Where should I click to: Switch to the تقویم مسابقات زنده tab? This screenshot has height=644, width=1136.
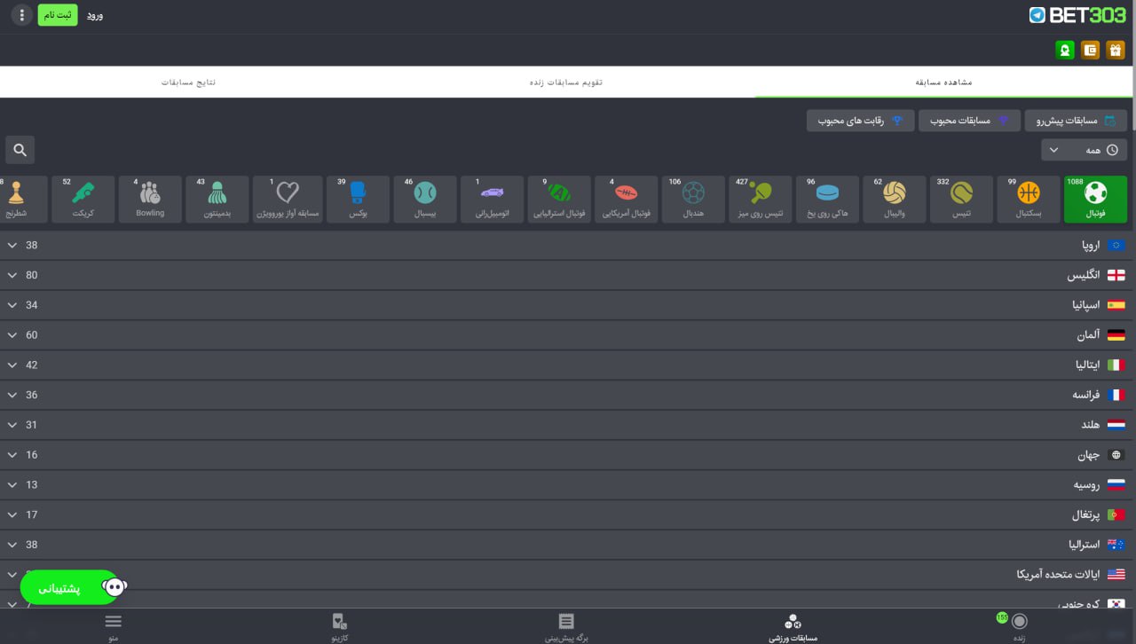point(566,82)
